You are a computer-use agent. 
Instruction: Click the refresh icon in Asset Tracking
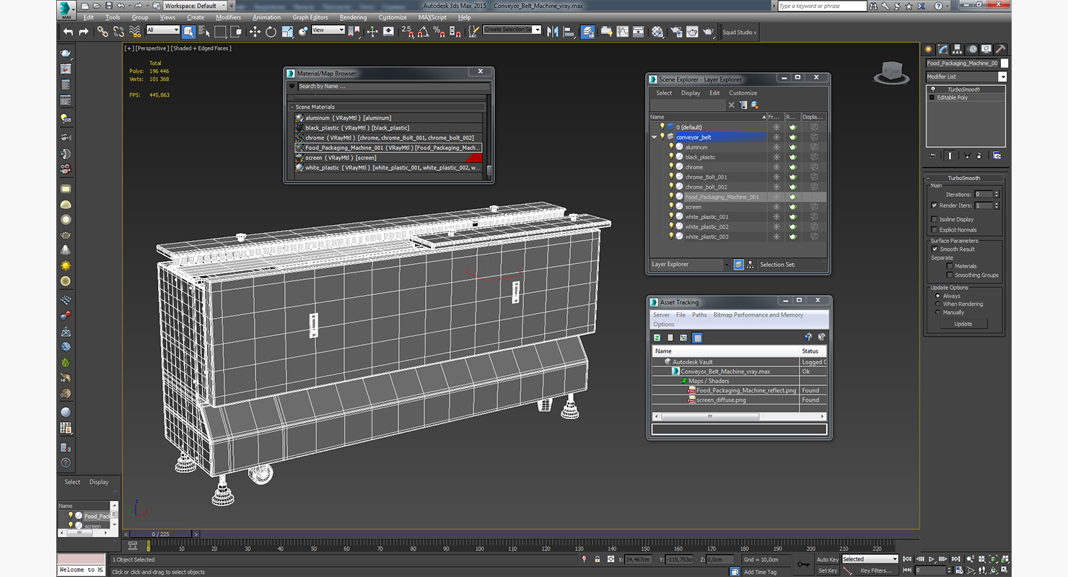pos(657,338)
